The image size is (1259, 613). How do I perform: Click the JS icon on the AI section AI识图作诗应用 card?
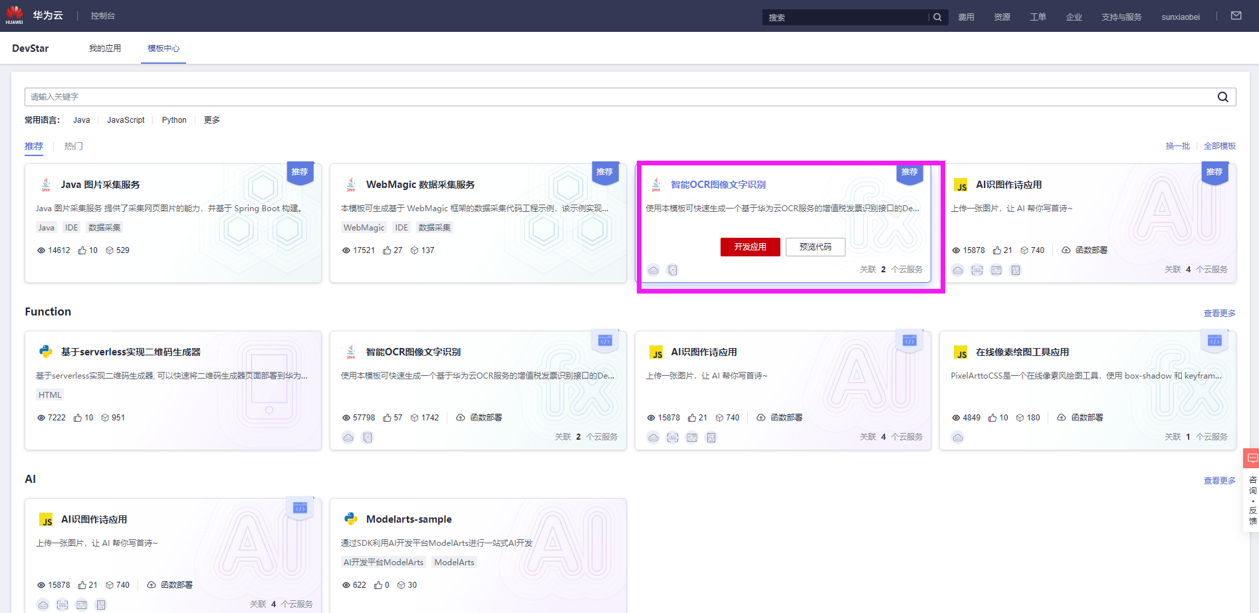tap(46, 519)
